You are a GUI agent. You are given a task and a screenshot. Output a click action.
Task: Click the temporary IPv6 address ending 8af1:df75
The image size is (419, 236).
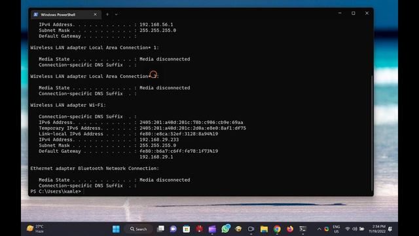coord(192,128)
